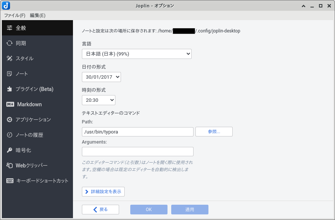Screen dimensions: 335x220
Task: Click the 参照... browse button
Action: pos(214,132)
